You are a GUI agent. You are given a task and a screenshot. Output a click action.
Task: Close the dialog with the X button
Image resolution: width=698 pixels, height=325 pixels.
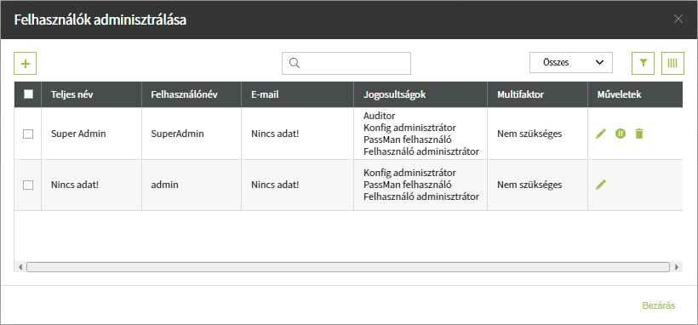click(x=678, y=20)
